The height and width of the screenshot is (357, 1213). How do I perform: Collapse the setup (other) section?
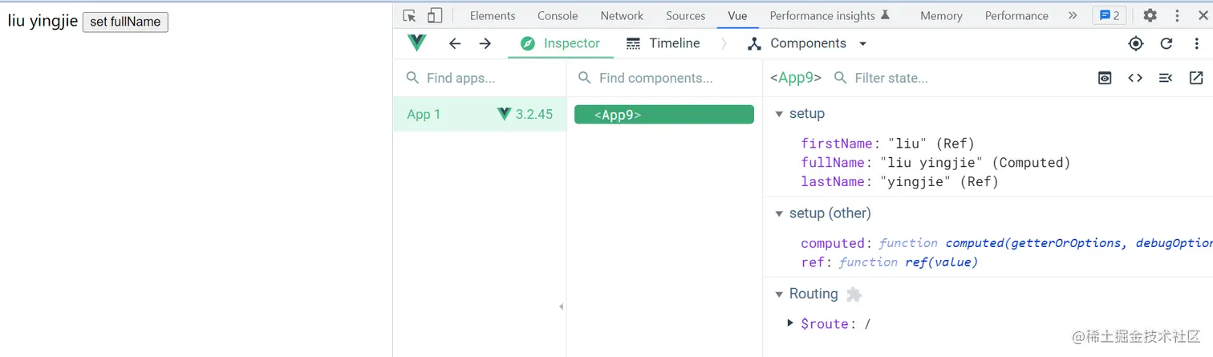click(779, 213)
